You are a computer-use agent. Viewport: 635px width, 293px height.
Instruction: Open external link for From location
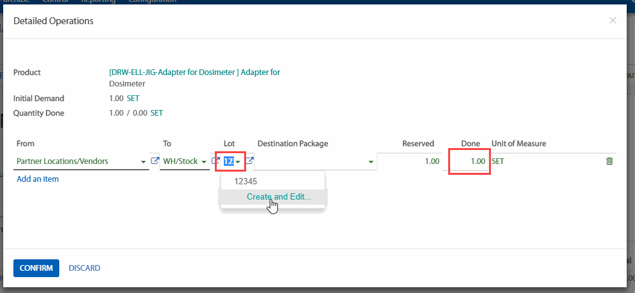(154, 161)
